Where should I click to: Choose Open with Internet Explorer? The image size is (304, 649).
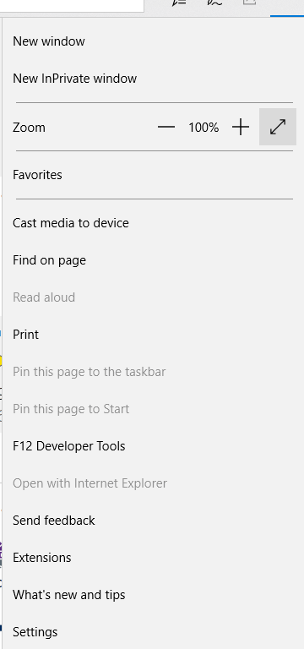coord(153,483)
